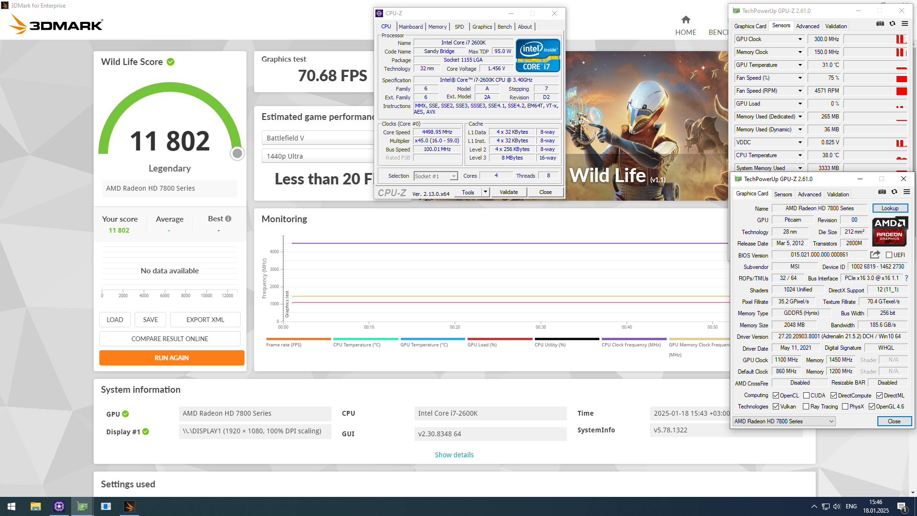Click the CPU-Z taskbar icon

59,506
